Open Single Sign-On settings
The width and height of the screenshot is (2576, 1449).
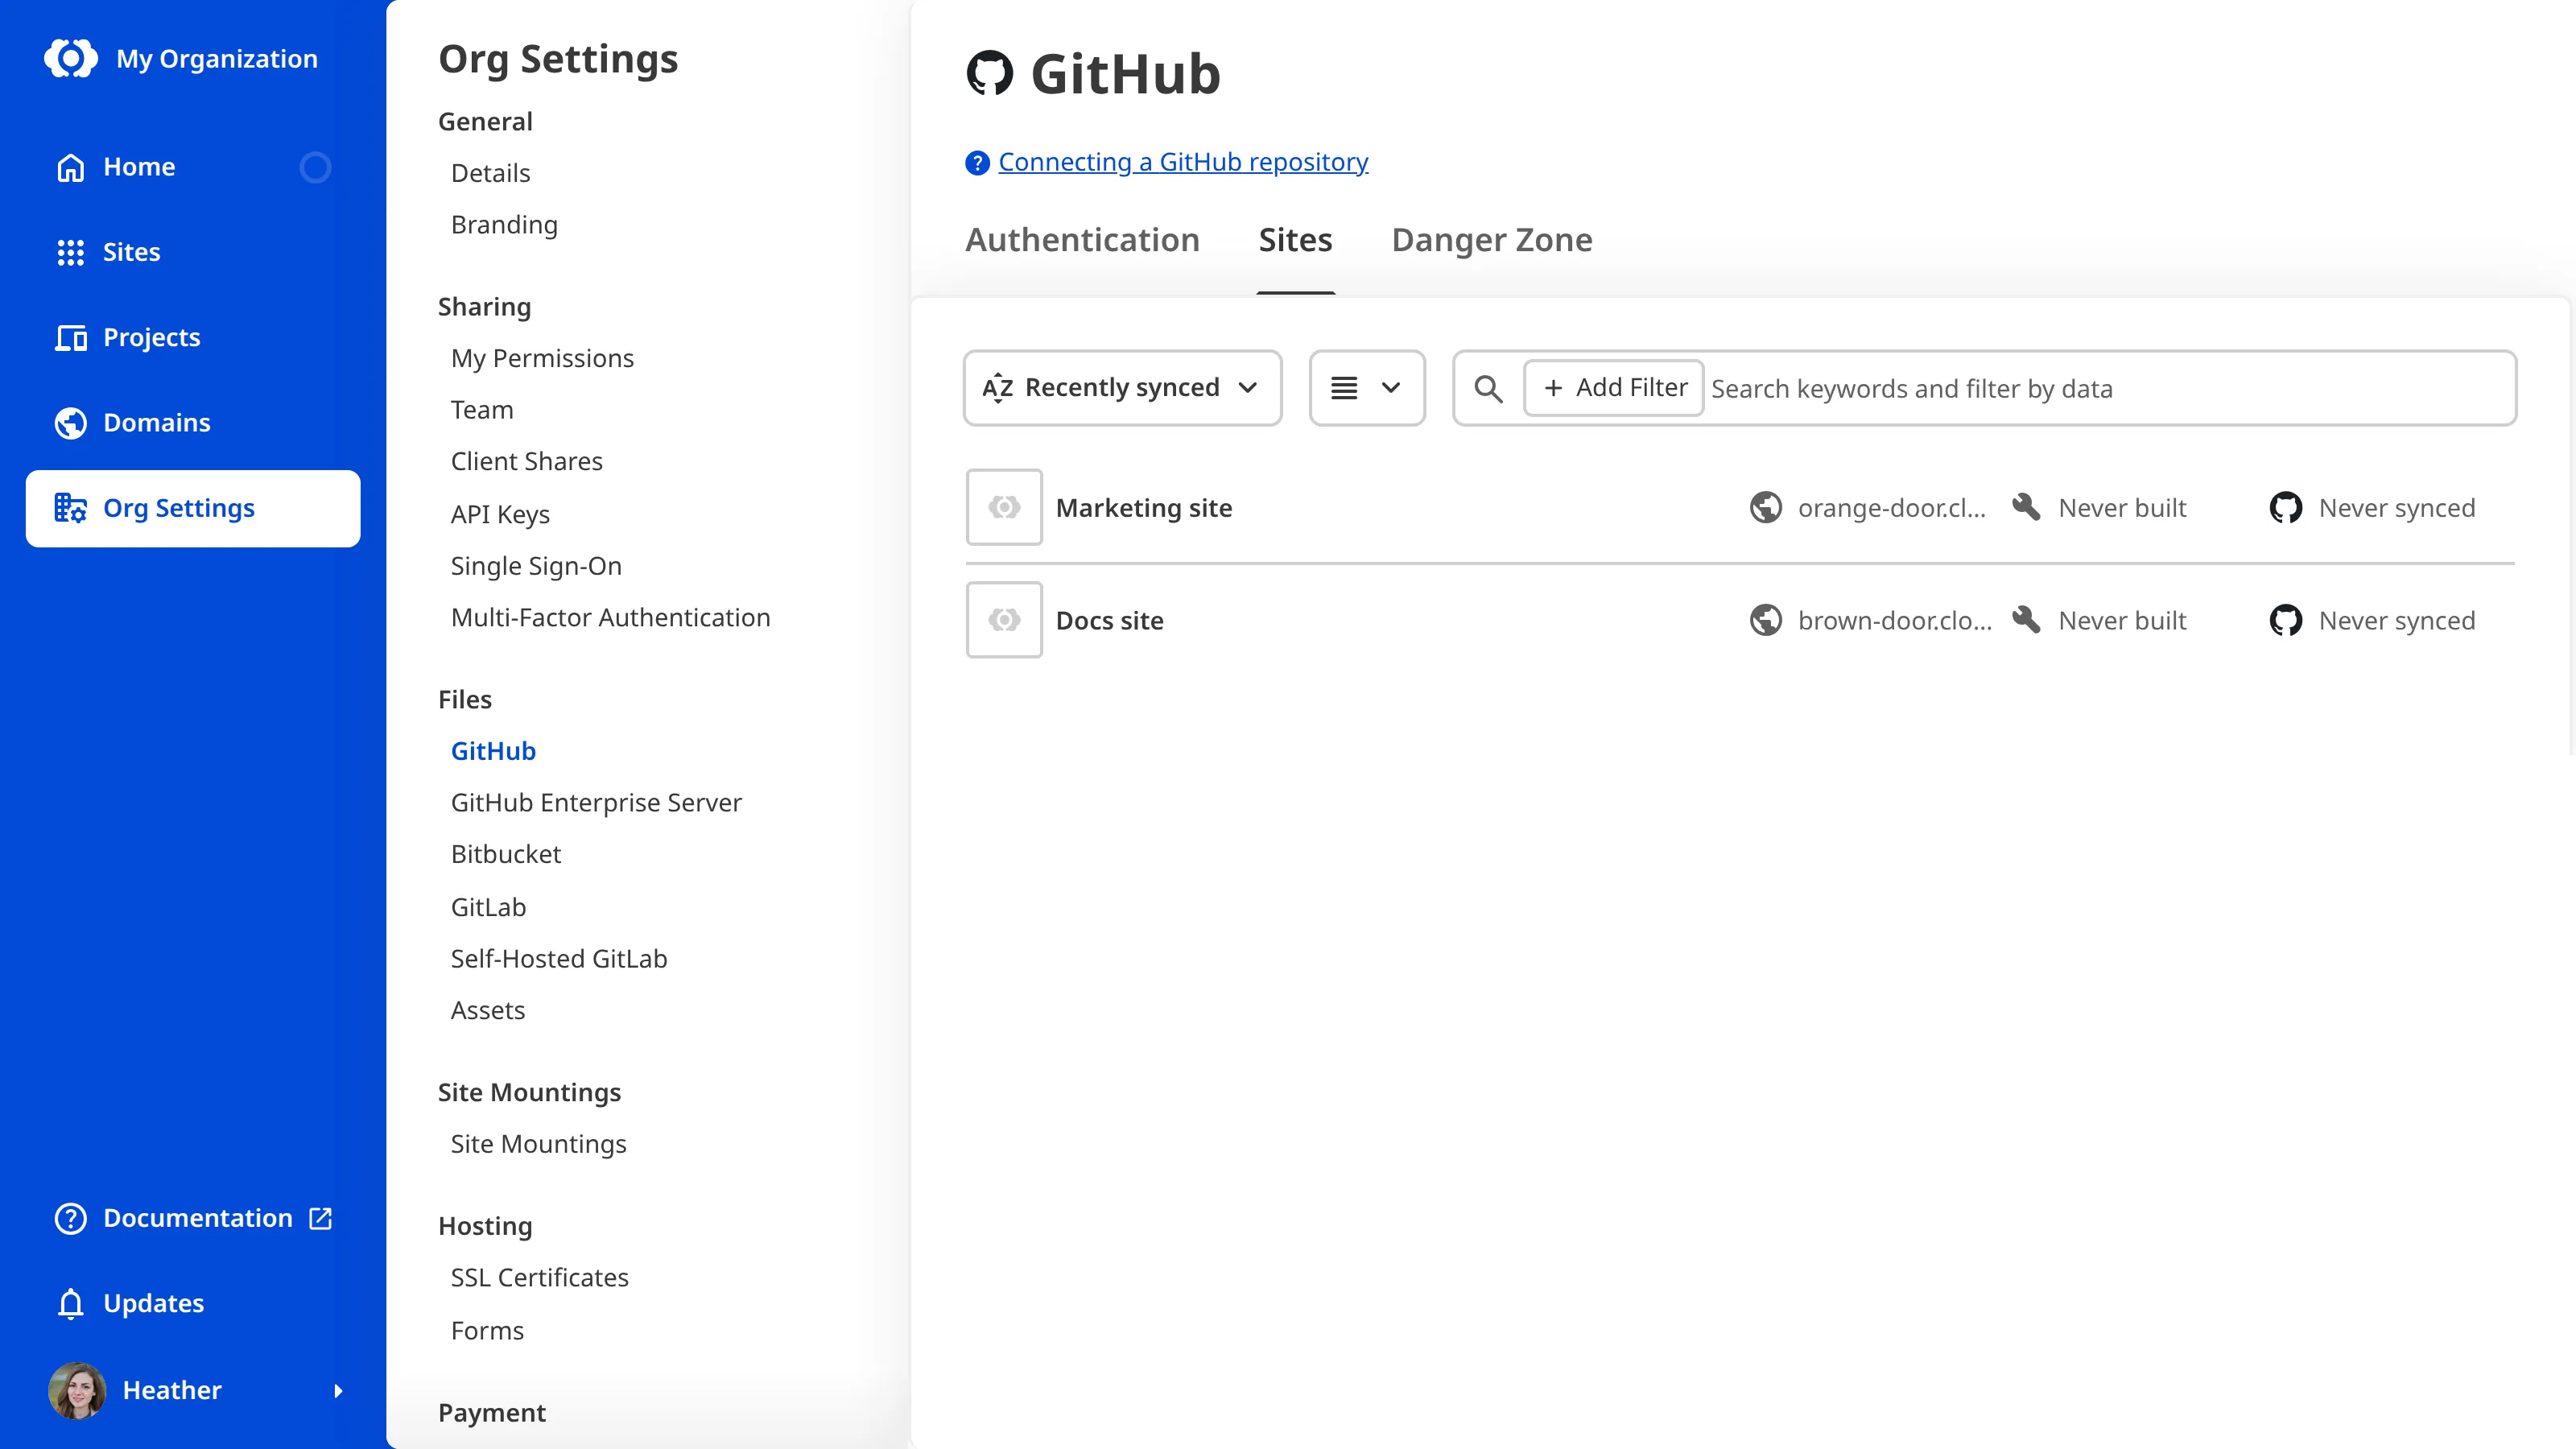536,566
